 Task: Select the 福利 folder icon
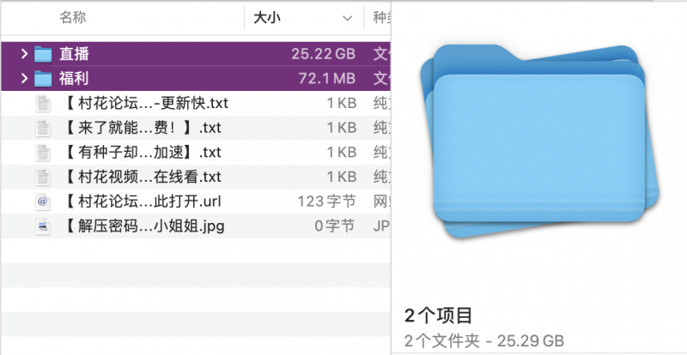click(43, 79)
